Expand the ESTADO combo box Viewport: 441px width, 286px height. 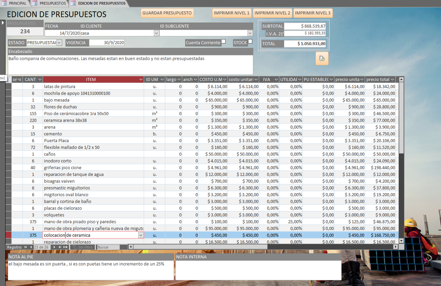[59, 43]
